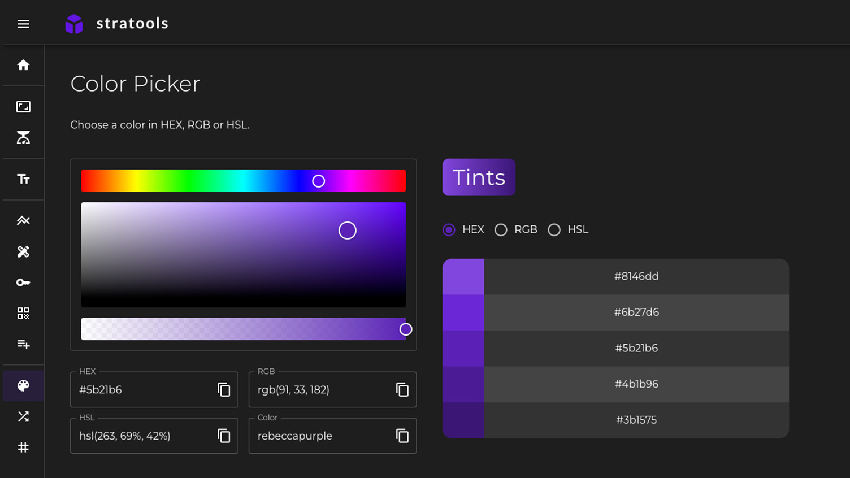Click the Tints button
Image resolution: width=850 pixels, height=478 pixels.
[x=478, y=177]
